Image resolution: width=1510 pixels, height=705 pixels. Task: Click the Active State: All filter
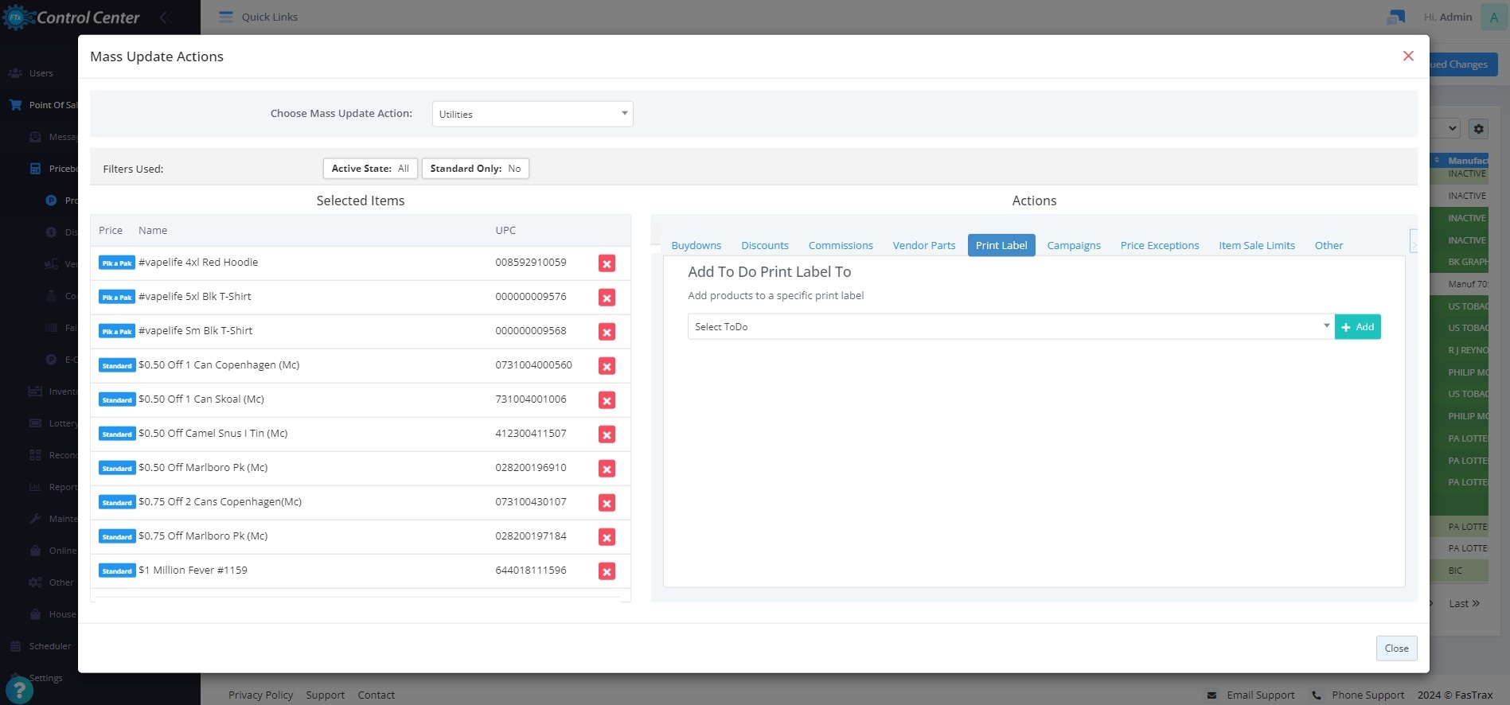tap(370, 169)
